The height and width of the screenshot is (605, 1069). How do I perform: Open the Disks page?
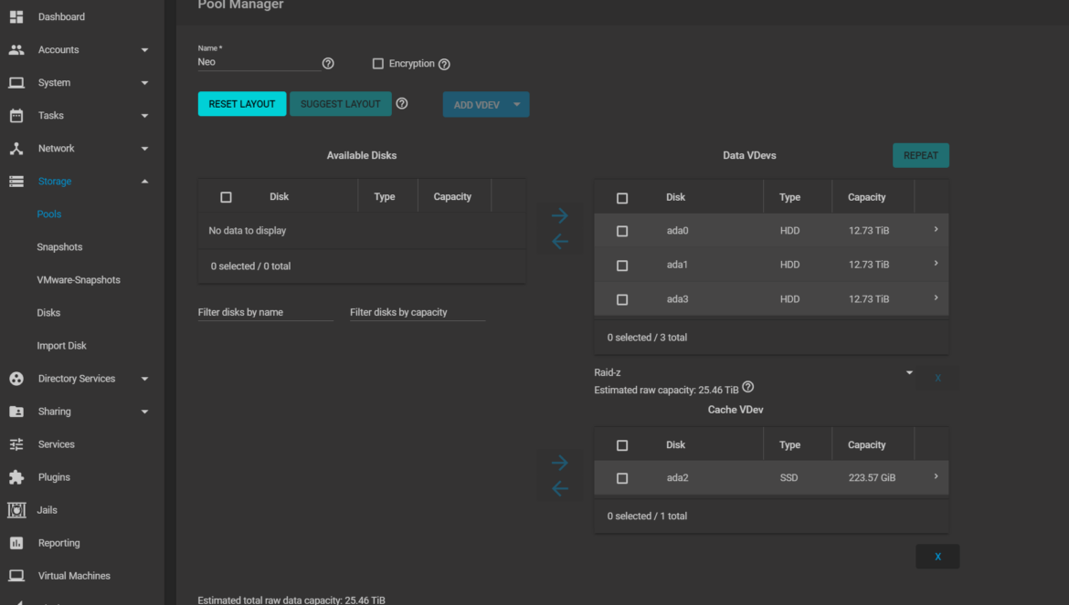pyautogui.click(x=48, y=313)
